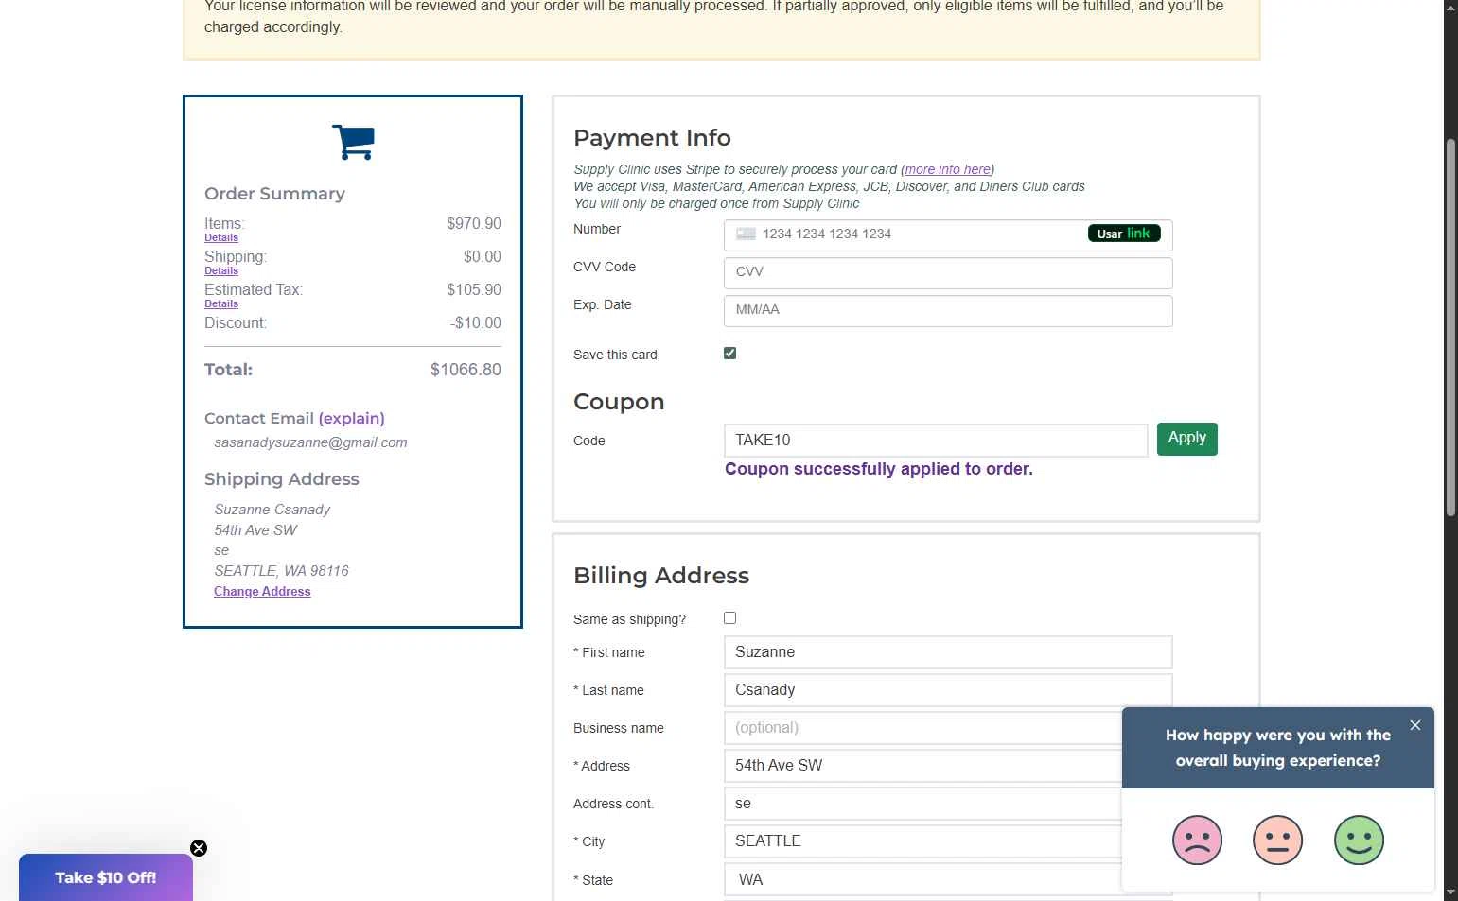This screenshot has height=901, width=1458.
Task: Click the Last name field
Action: coord(948,690)
